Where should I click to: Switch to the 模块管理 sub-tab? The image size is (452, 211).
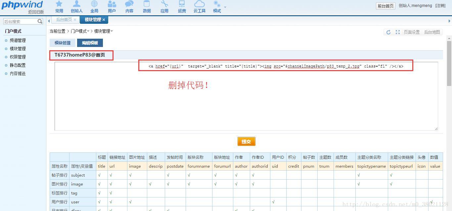(x=63, y=43)
